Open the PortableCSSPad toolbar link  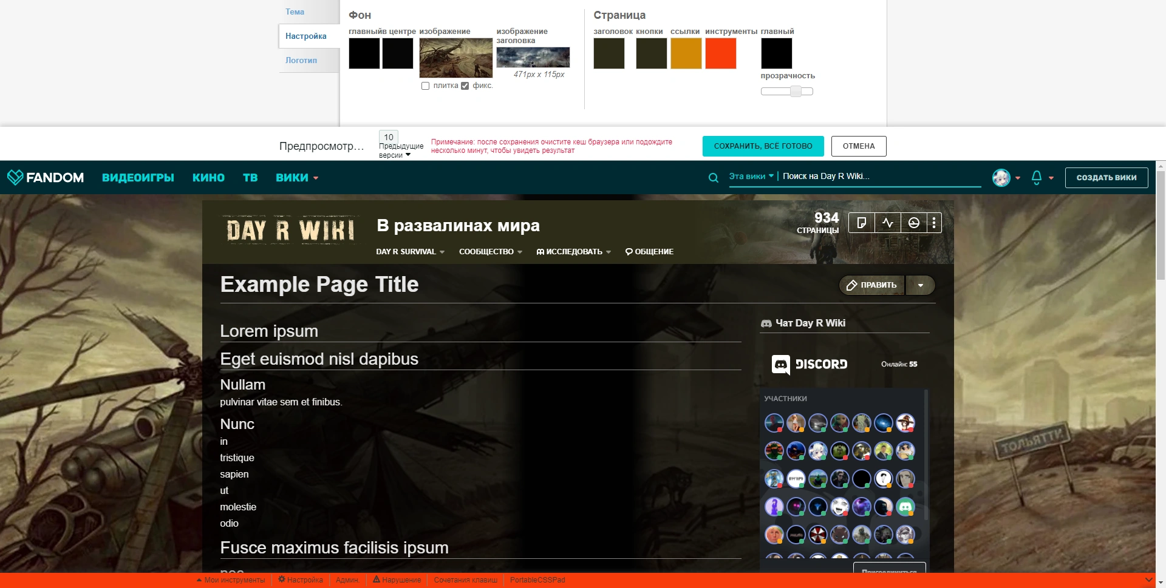coord(537,580)
